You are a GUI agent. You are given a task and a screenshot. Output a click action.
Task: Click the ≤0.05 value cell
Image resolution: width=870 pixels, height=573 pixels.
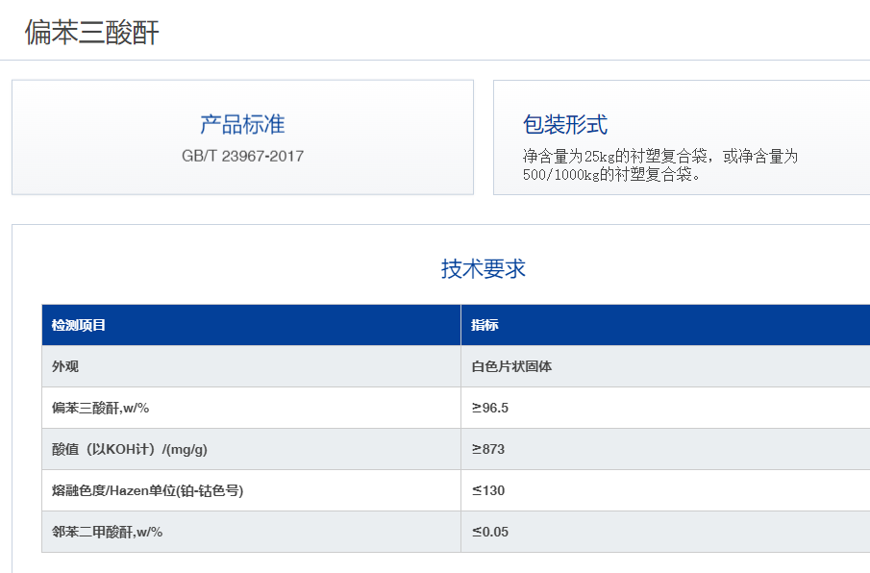665,532
